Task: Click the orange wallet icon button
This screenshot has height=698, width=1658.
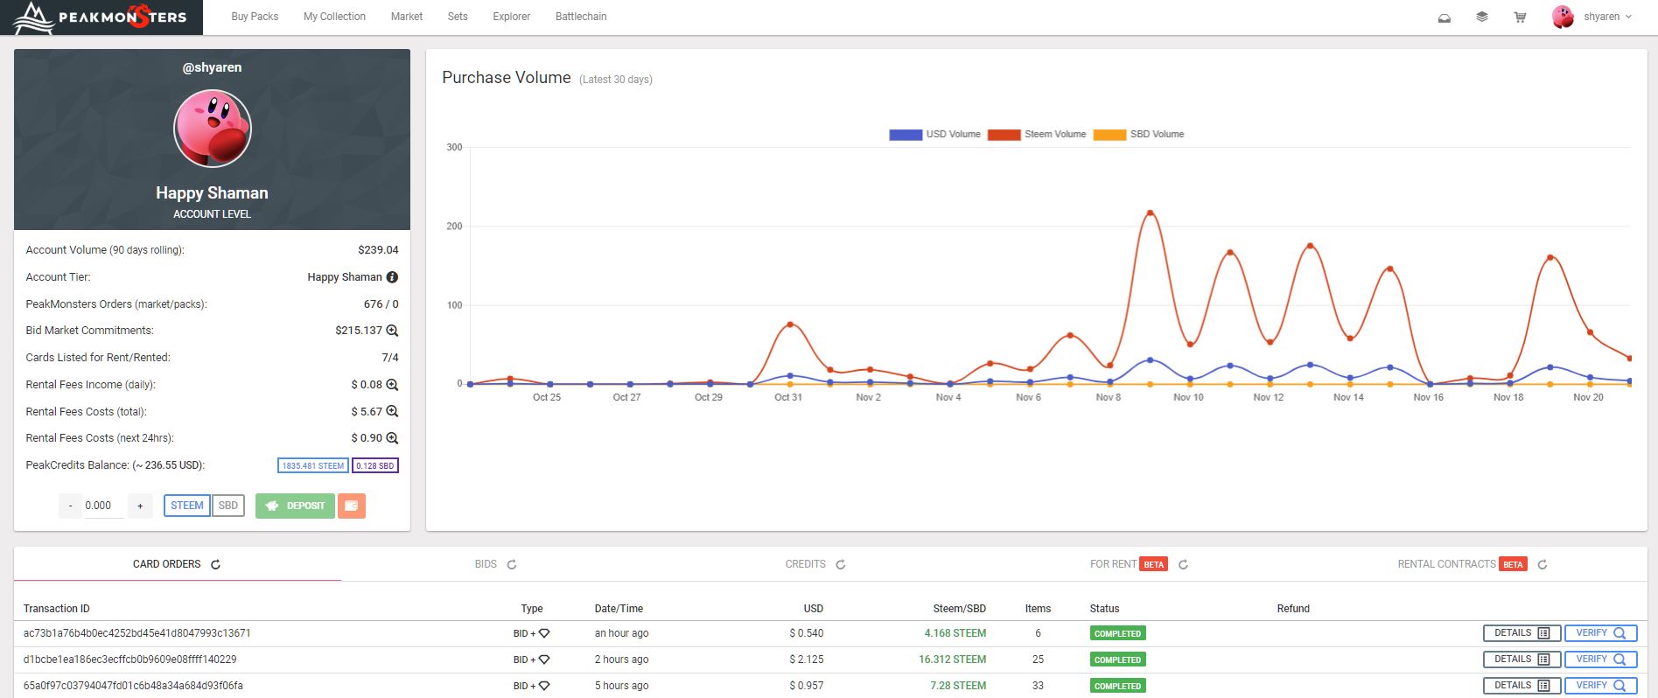Action: [x=352, y=506]
